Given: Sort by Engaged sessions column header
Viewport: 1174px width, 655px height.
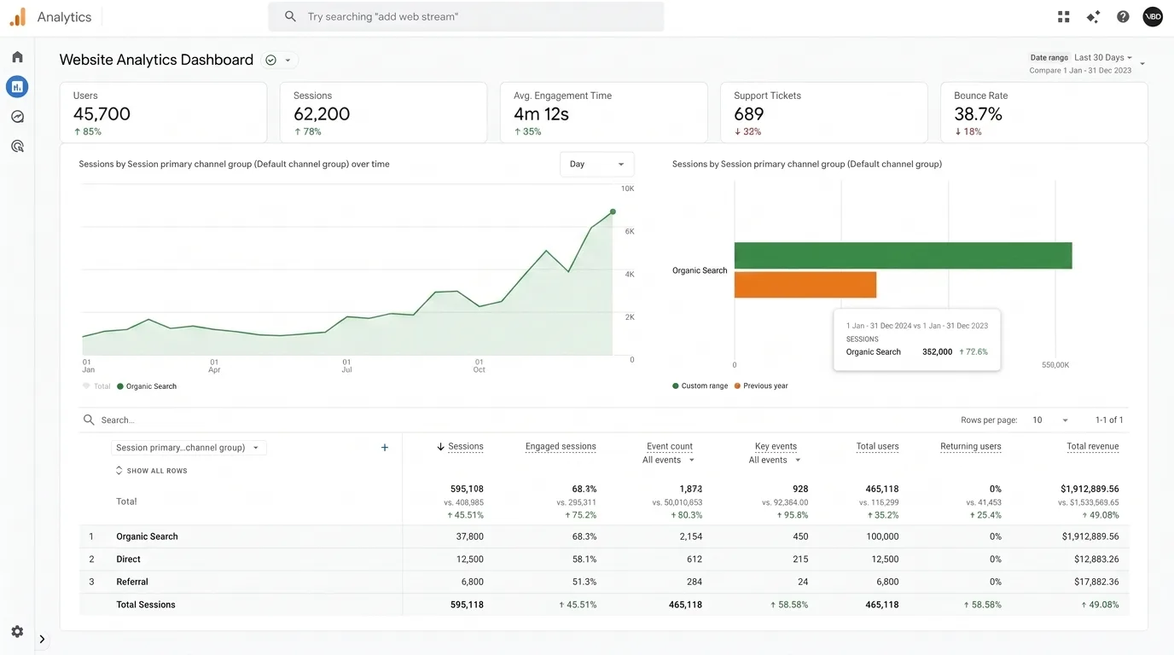Looking at the screenshot, I should pyautogui.click(x=561, y=447).
